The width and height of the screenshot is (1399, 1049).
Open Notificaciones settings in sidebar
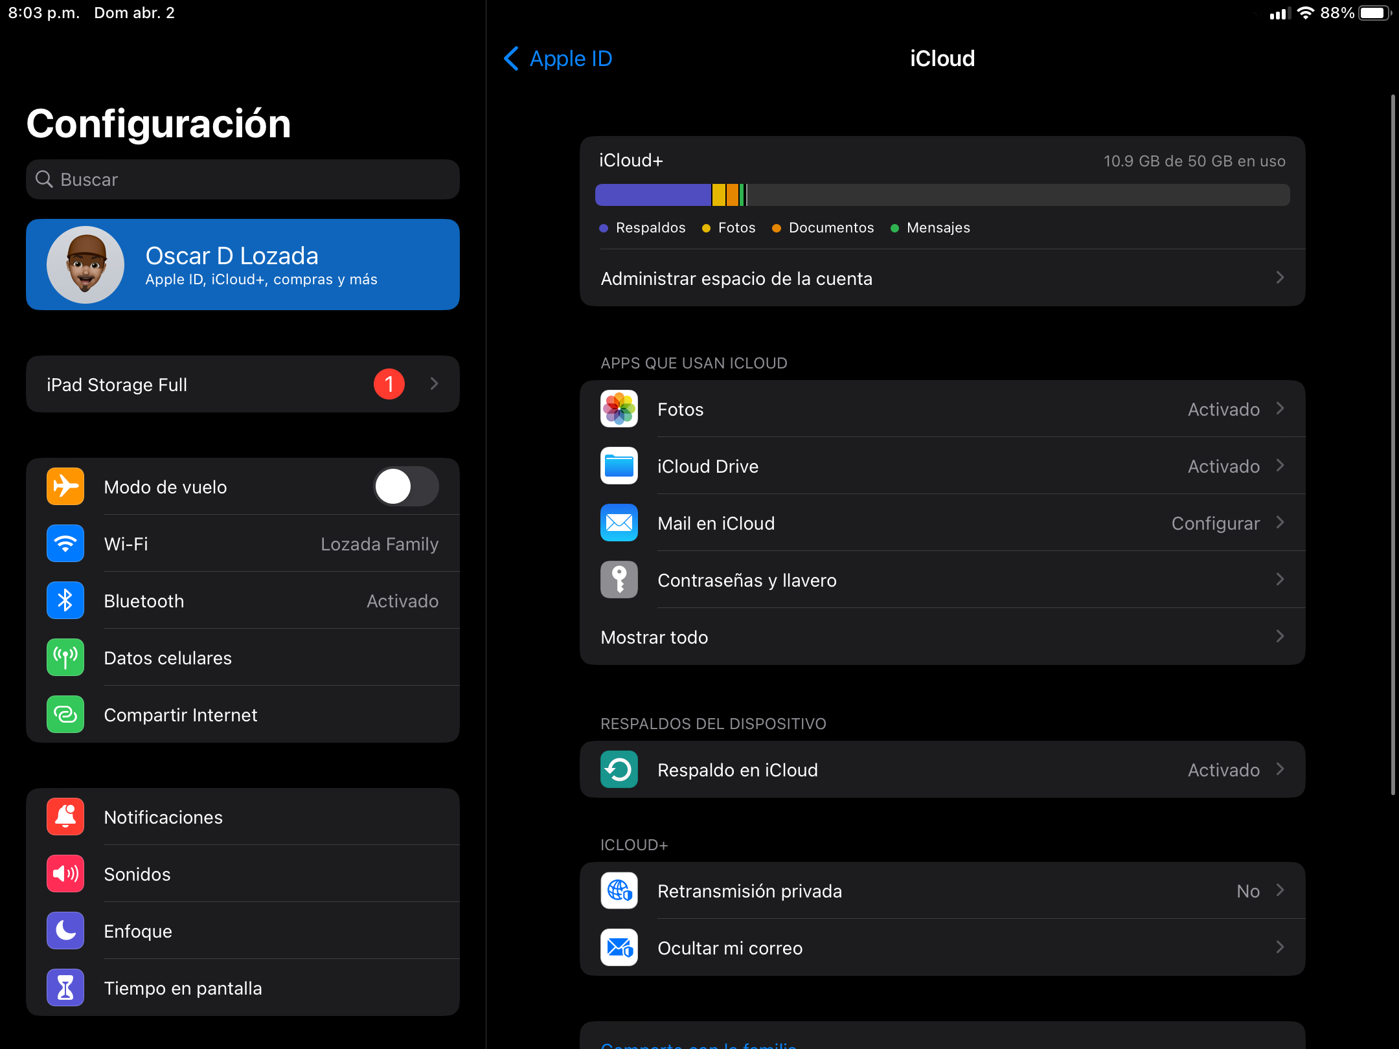[243, 817]
